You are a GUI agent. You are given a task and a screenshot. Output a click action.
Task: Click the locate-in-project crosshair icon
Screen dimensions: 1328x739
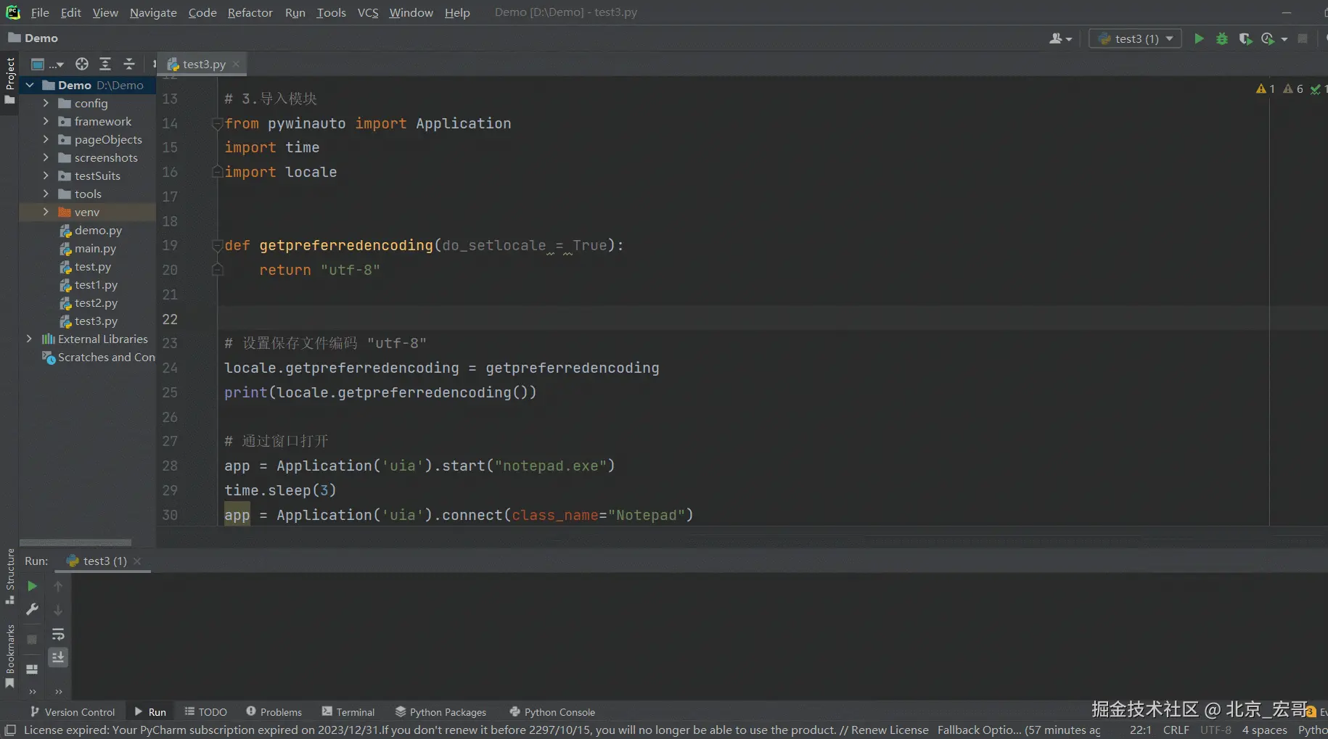pyautogui.click(x=82, y=64)
